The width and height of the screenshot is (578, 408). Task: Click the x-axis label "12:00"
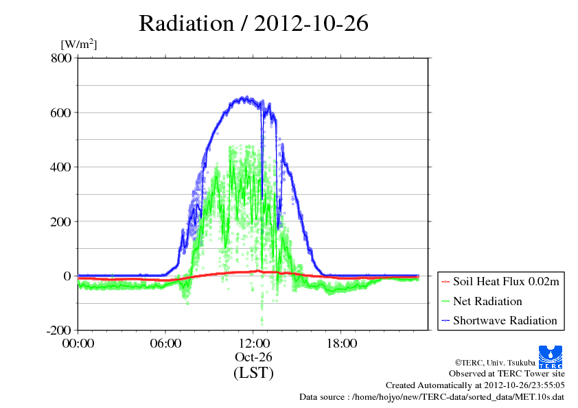[x=254, y=344]
